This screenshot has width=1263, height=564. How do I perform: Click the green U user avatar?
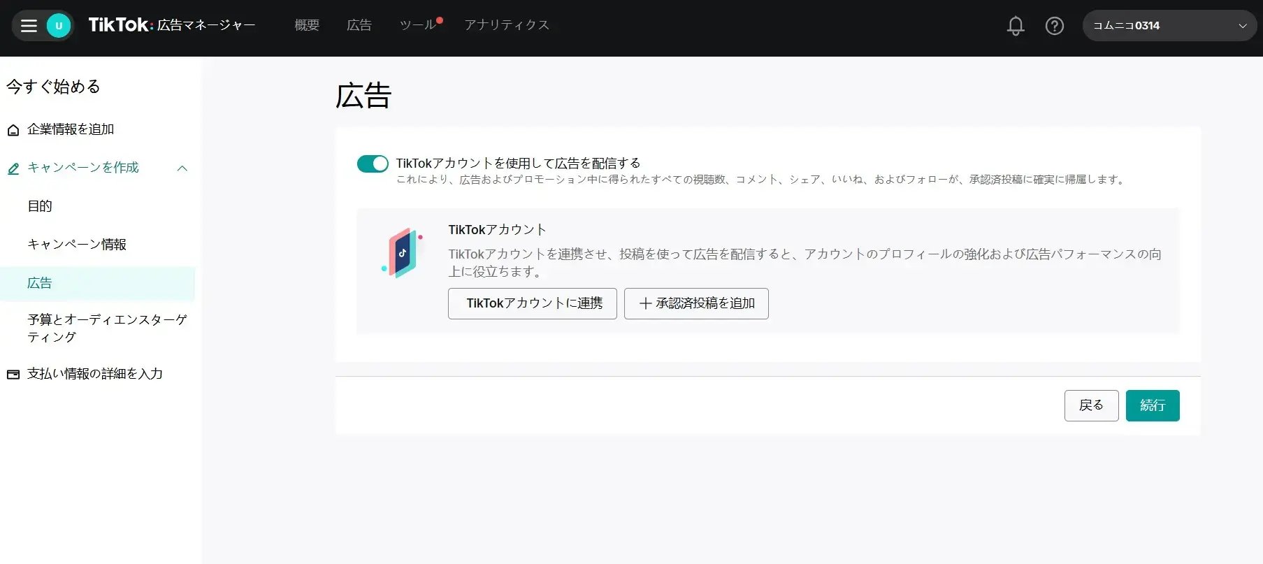[59, 26]
